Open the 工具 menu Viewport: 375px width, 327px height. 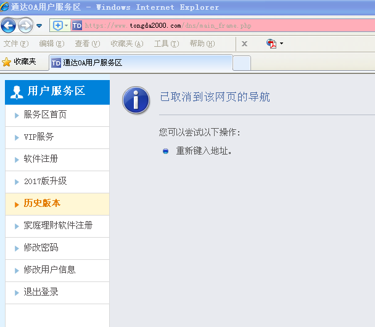166,44
